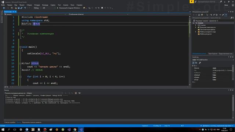235x132 pixels.
Task: Switch to the Team Explorer tab
Action: tap(213, 54)
